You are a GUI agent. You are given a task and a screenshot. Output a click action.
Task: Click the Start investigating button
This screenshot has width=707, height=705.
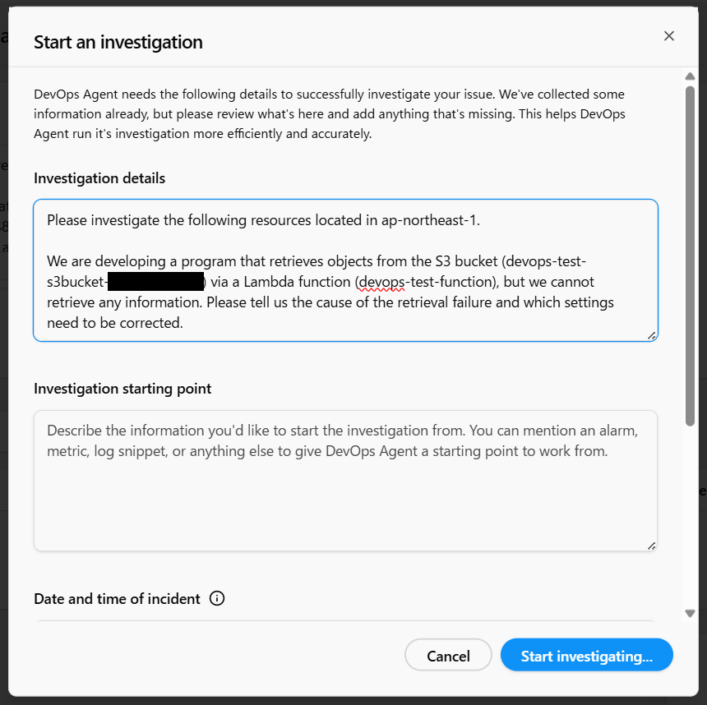point(586,656)
